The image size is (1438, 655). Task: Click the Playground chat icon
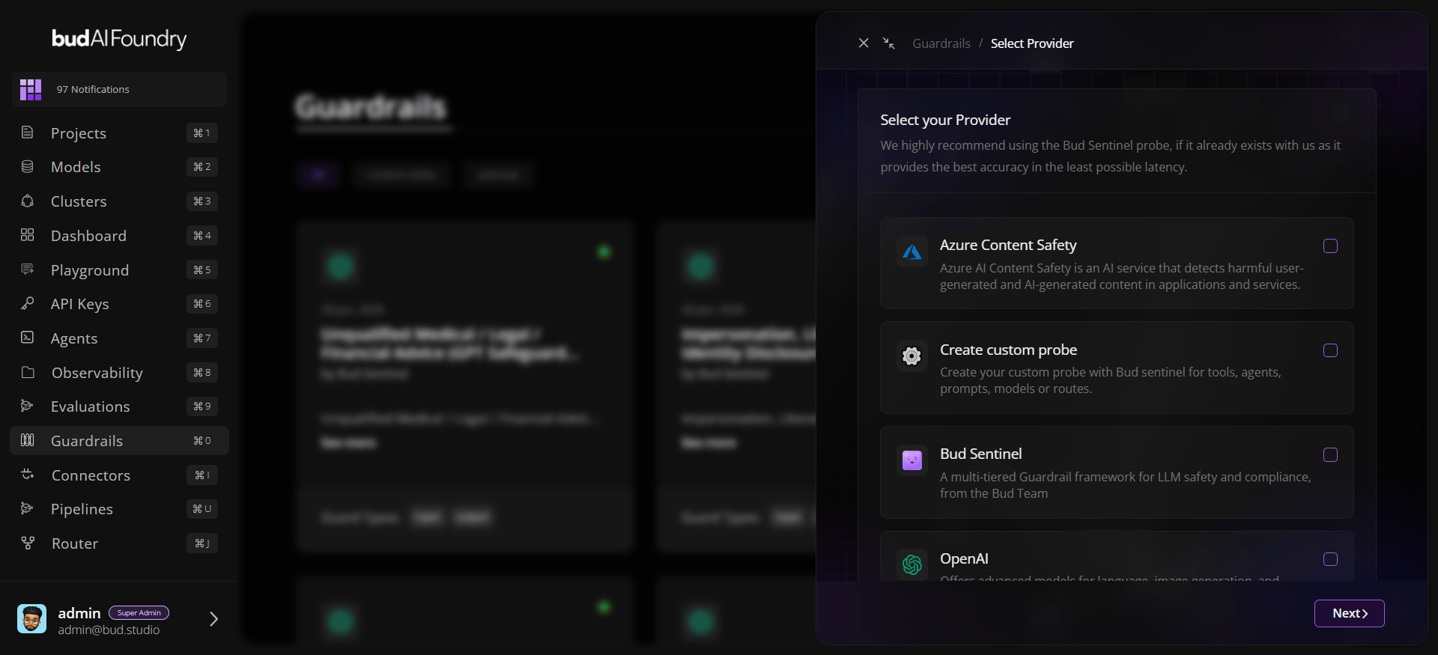28,269
